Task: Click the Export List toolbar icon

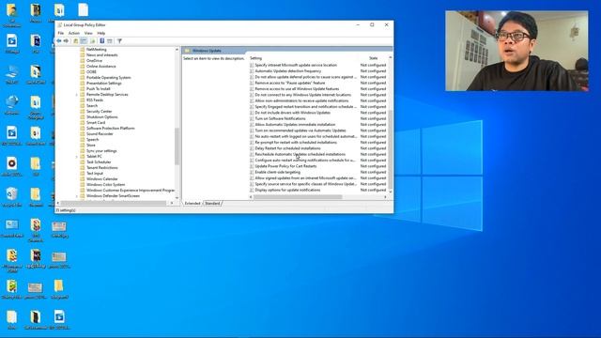Action: click(92, 41)
